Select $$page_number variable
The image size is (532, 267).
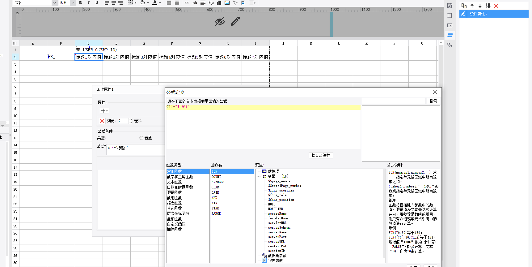(280, 181)
